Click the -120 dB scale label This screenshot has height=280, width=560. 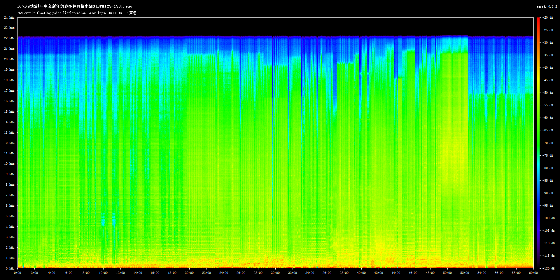[x=548, y=268]
